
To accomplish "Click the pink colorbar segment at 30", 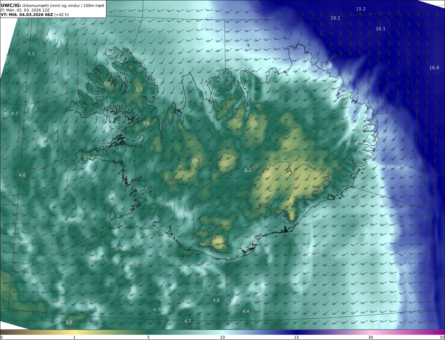I will click(371, 332).
